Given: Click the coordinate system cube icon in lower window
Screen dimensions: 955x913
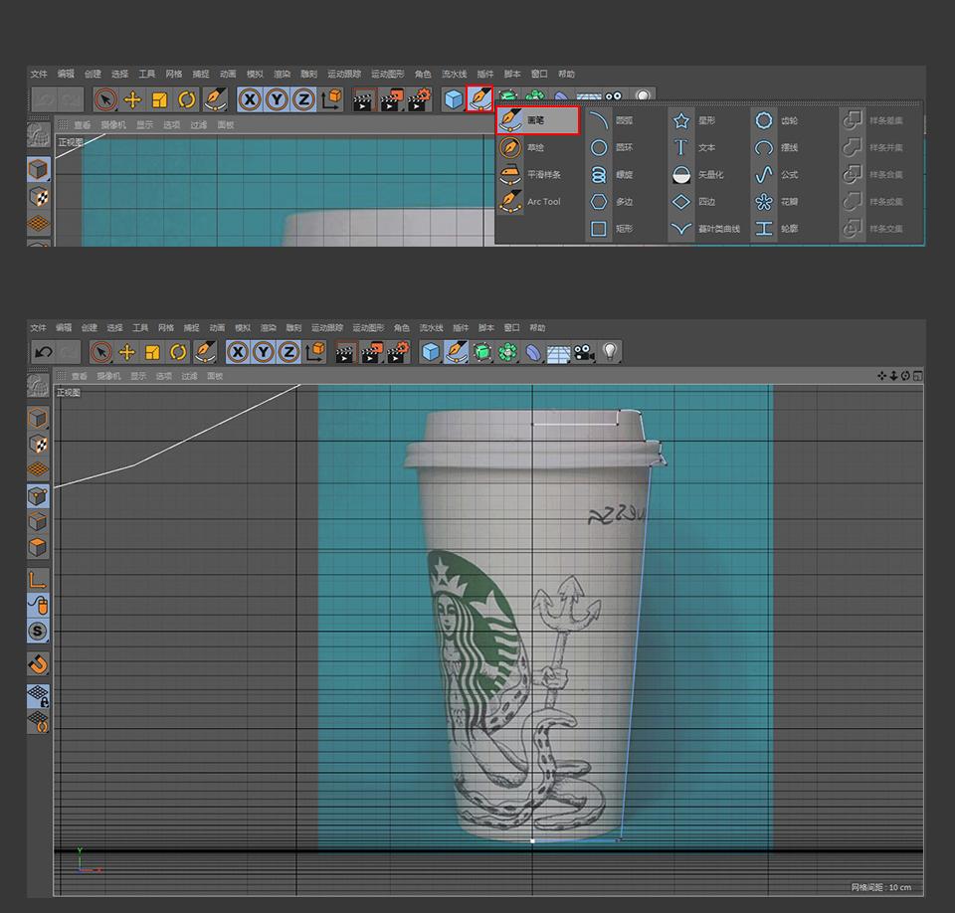Looking at the screenshot, I should click(315, 352).
